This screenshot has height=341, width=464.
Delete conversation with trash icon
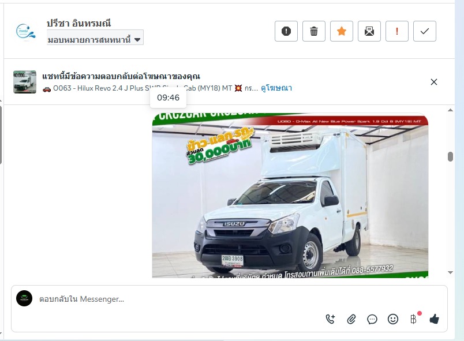(x=314, y=31)
